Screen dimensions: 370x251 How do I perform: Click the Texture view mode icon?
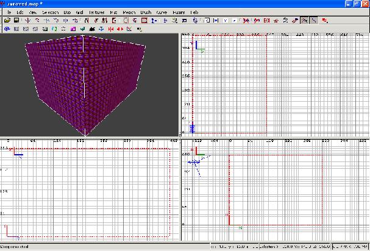174,21
